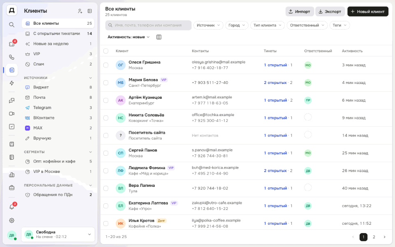This screenshot has height=247, width=395.
Task: Open settings gear in the rail
Action: 12,221
